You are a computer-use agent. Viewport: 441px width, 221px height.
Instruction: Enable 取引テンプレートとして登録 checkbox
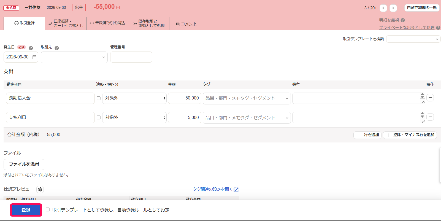(x=48, y=210)
